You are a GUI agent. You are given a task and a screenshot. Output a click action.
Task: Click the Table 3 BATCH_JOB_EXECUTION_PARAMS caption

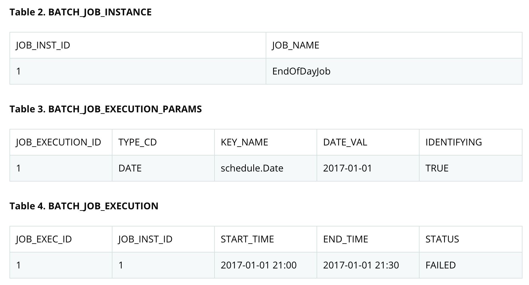coord(106,109)
